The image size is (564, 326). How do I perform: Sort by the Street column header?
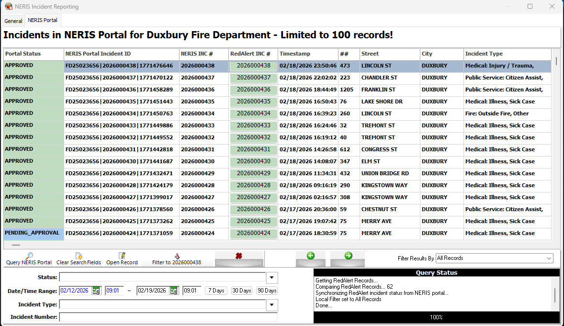[390, 54]
